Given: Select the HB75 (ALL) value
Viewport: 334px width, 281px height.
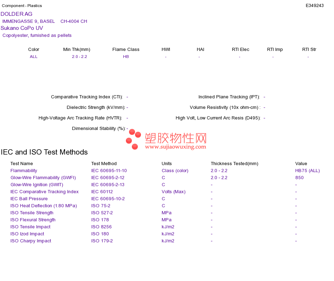Looking at the screenshot, I should (307, 170).
